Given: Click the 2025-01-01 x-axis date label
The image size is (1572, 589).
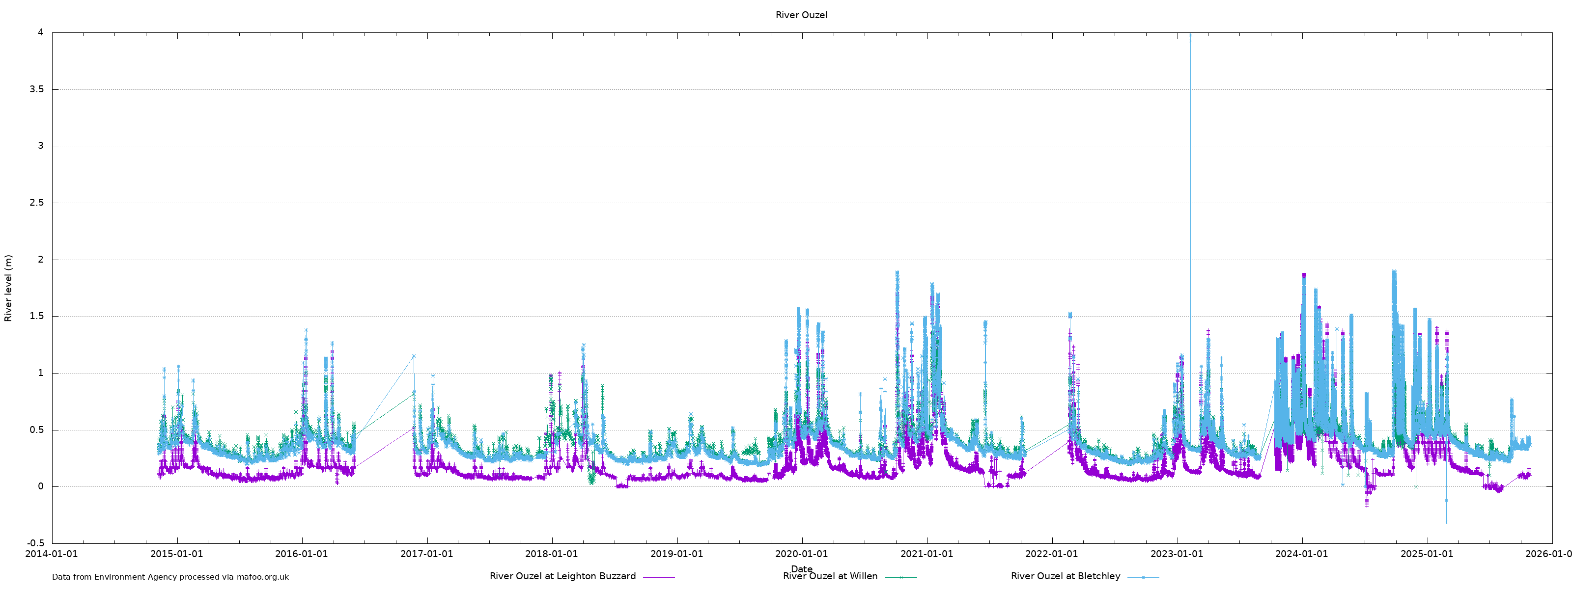Looking at the screenshot, I should click(1427, 554).
